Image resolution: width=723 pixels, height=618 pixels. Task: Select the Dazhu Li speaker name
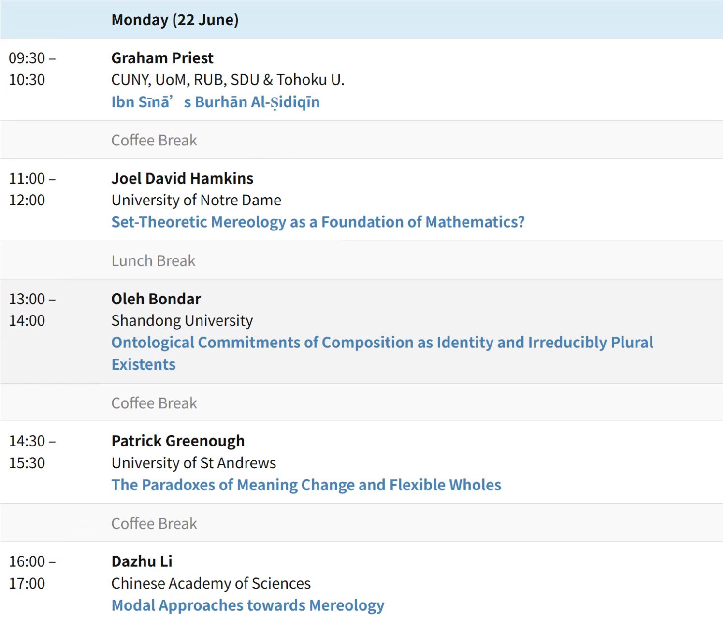[x=142, y=561]
